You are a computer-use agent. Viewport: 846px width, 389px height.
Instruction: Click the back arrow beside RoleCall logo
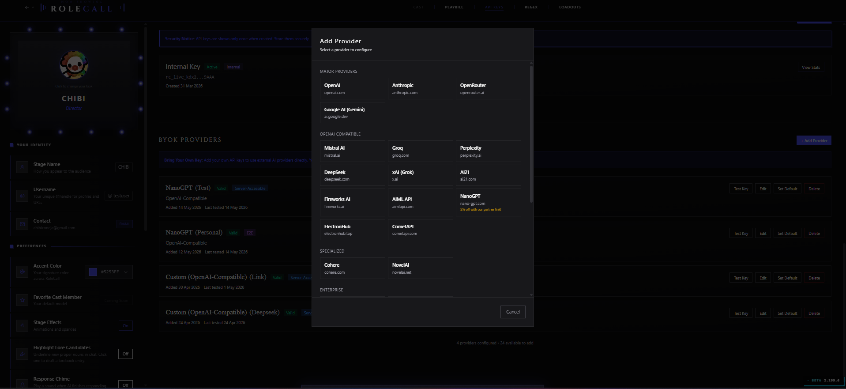(x=27, y=8)
